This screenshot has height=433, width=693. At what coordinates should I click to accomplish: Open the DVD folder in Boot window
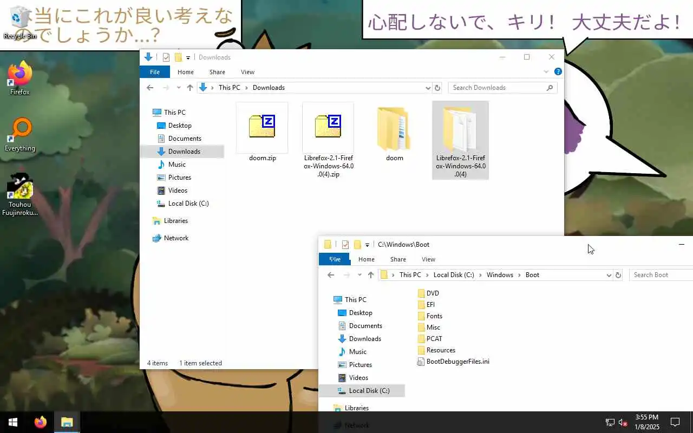coord(428,293)
